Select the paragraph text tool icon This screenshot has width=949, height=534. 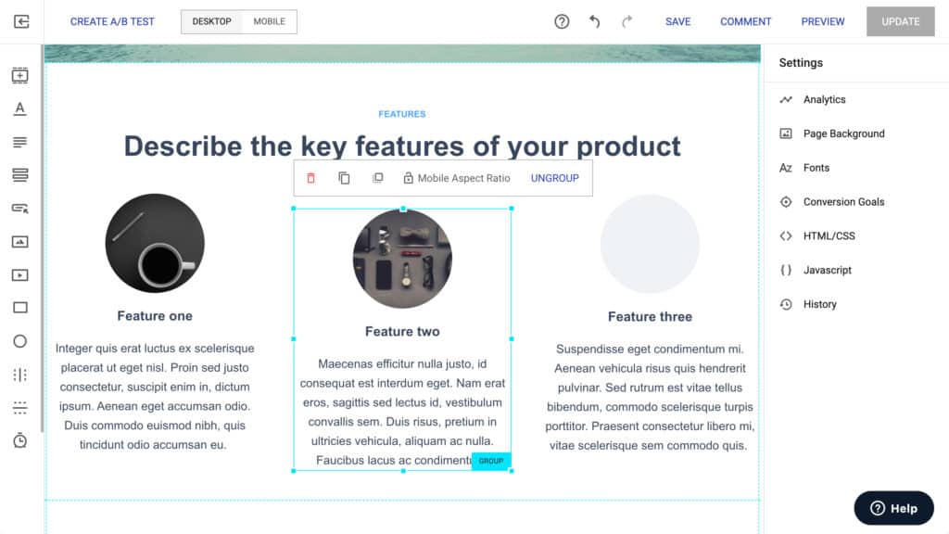(20, 142)
